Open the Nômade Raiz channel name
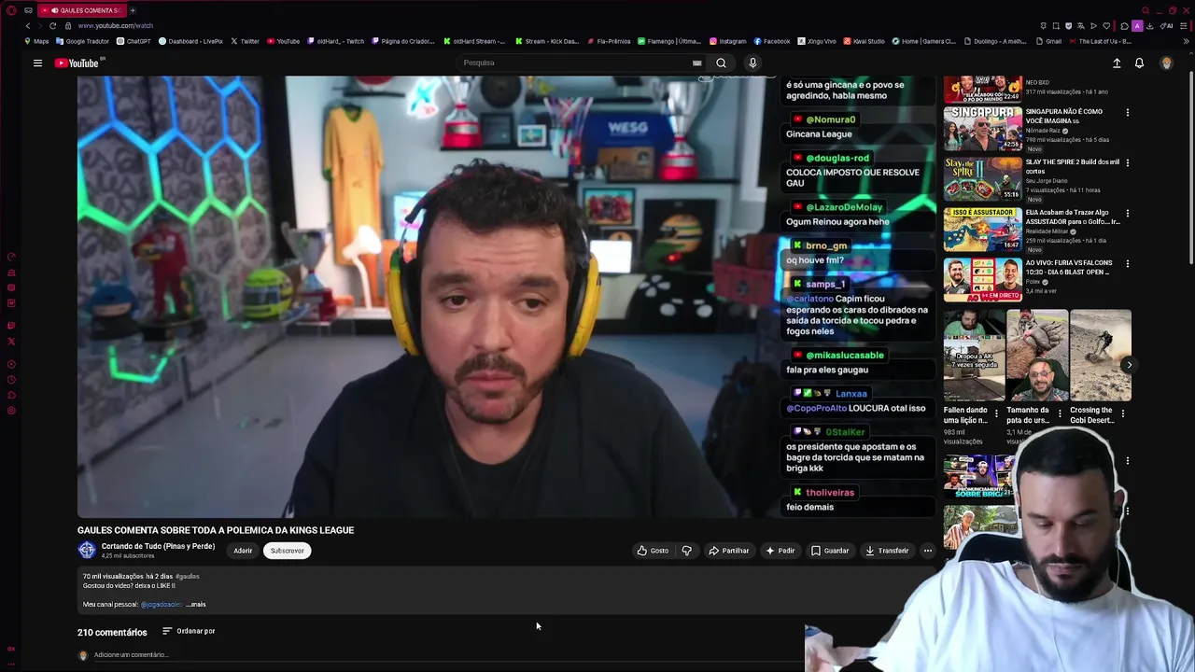The height and width of the screenshot is (672, 1195). pyautogui.click(x=1045, y=131)
